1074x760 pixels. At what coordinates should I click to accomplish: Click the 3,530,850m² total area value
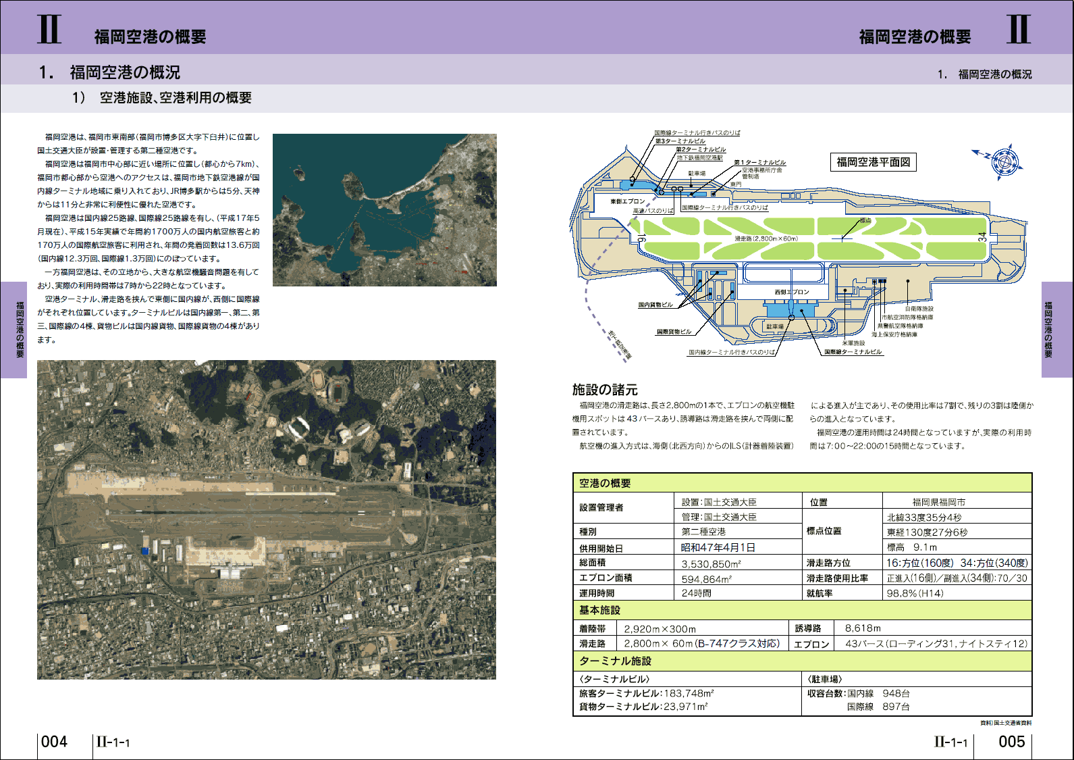point(711,564)
